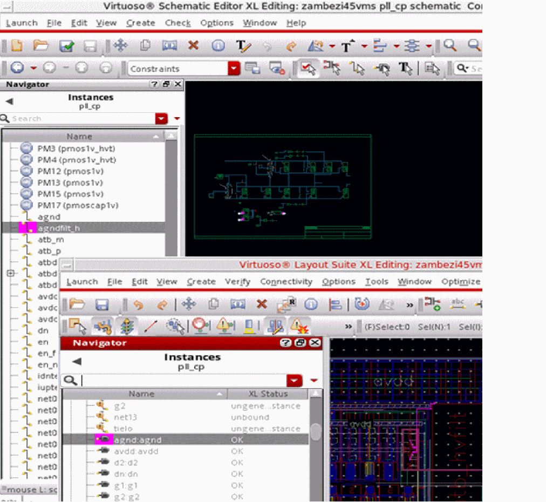Click the zoom magnifier icon in schematic toolbar
Screen dimensions: 546x502
click(x=449, y=46)
